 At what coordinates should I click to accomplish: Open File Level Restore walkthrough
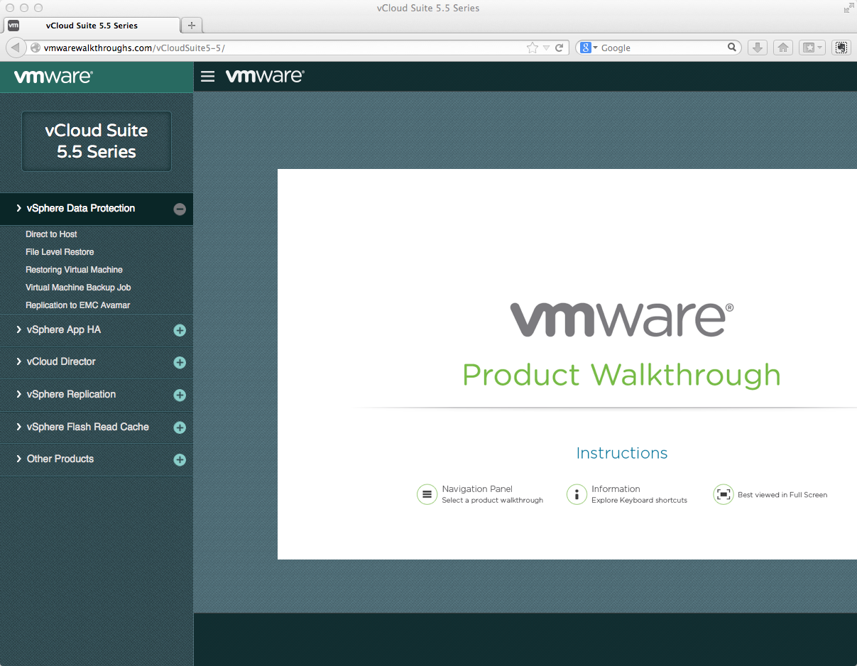(x=60, y=252)
